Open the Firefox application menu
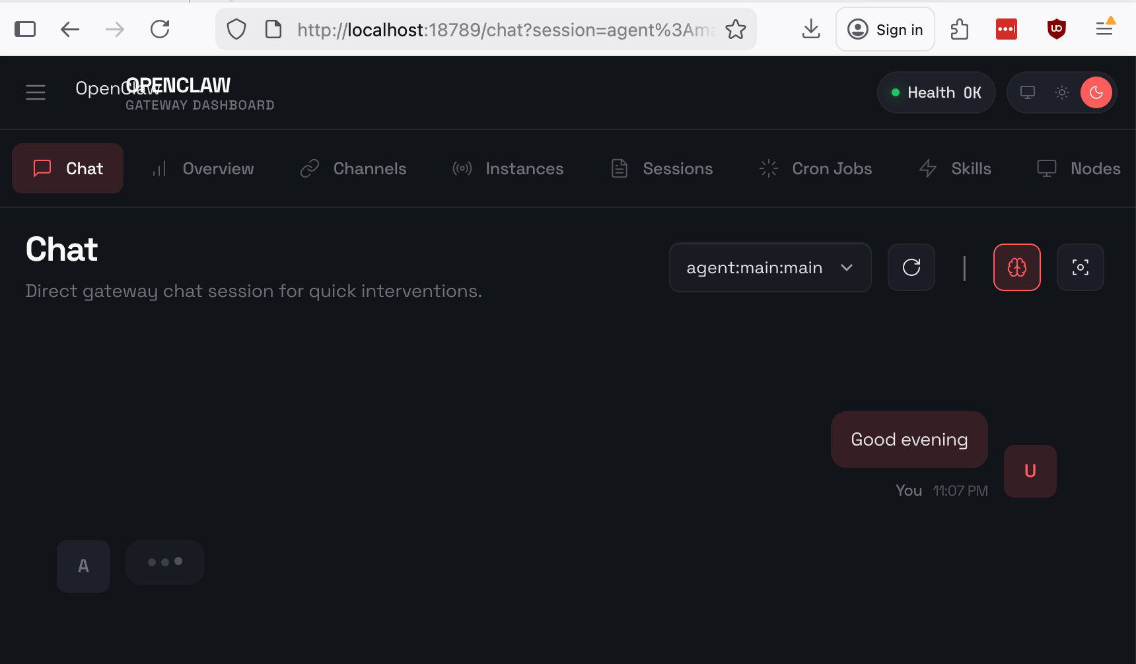 point(1104,29)
